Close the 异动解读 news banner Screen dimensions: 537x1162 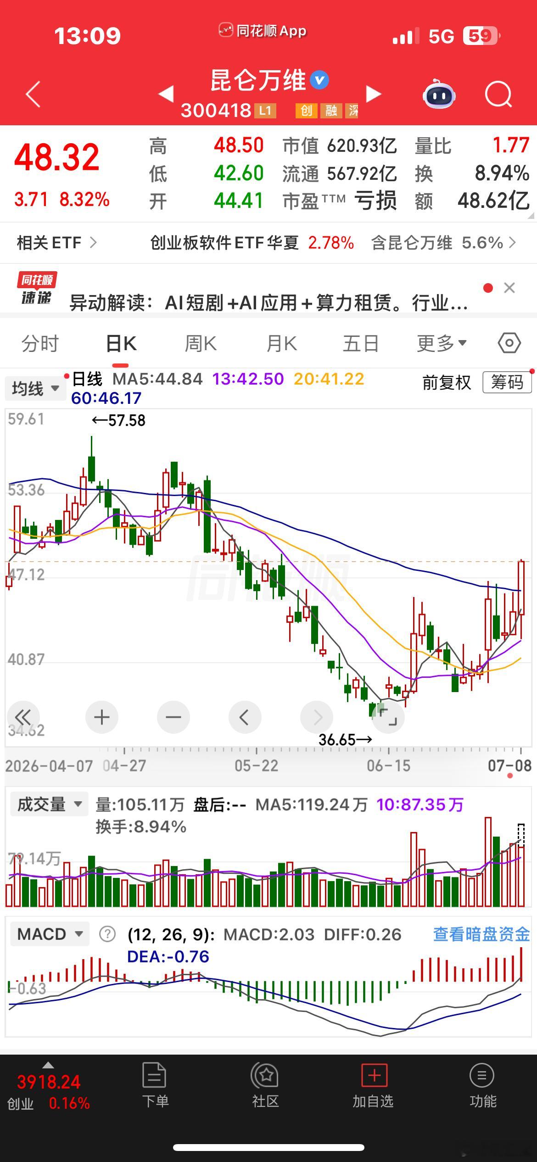(x=509, y=288)
